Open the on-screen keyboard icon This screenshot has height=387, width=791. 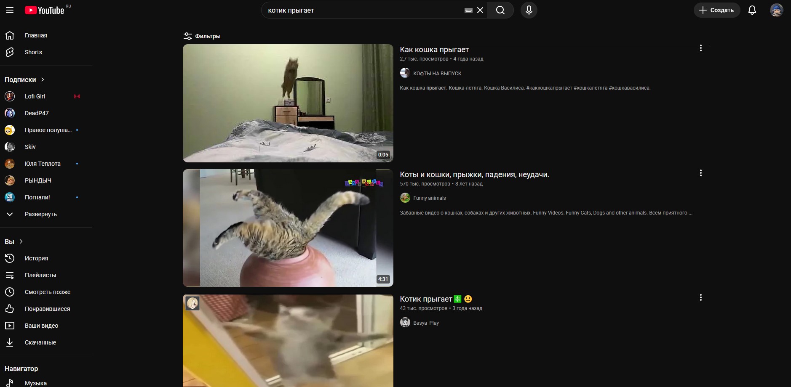(x=468, y=10)
